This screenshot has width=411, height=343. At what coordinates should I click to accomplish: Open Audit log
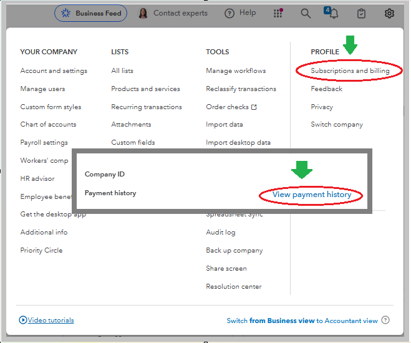tap(221, 232)
